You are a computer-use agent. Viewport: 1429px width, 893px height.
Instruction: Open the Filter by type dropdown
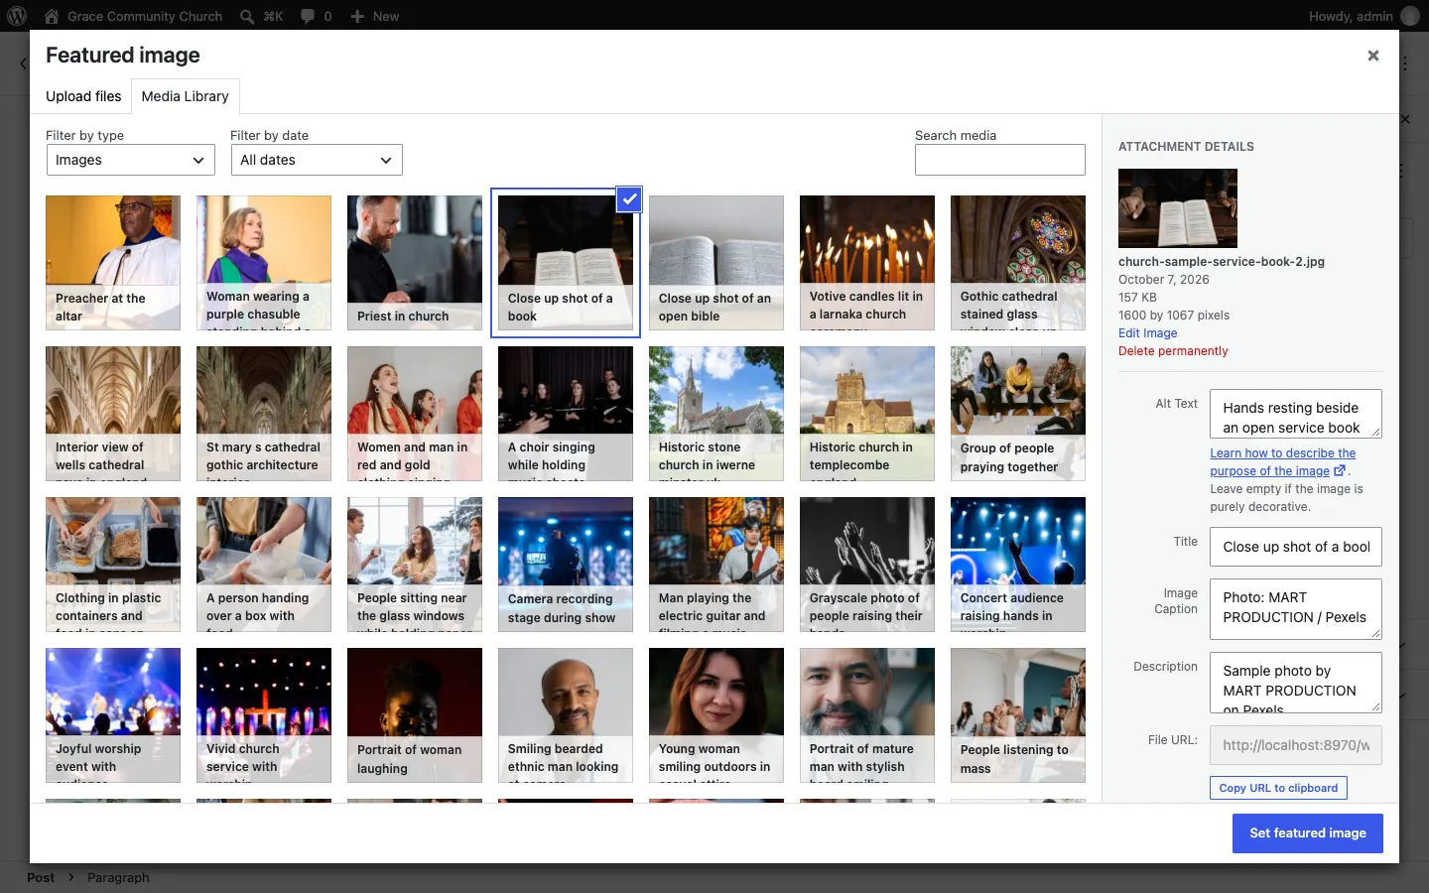point(131,160)
